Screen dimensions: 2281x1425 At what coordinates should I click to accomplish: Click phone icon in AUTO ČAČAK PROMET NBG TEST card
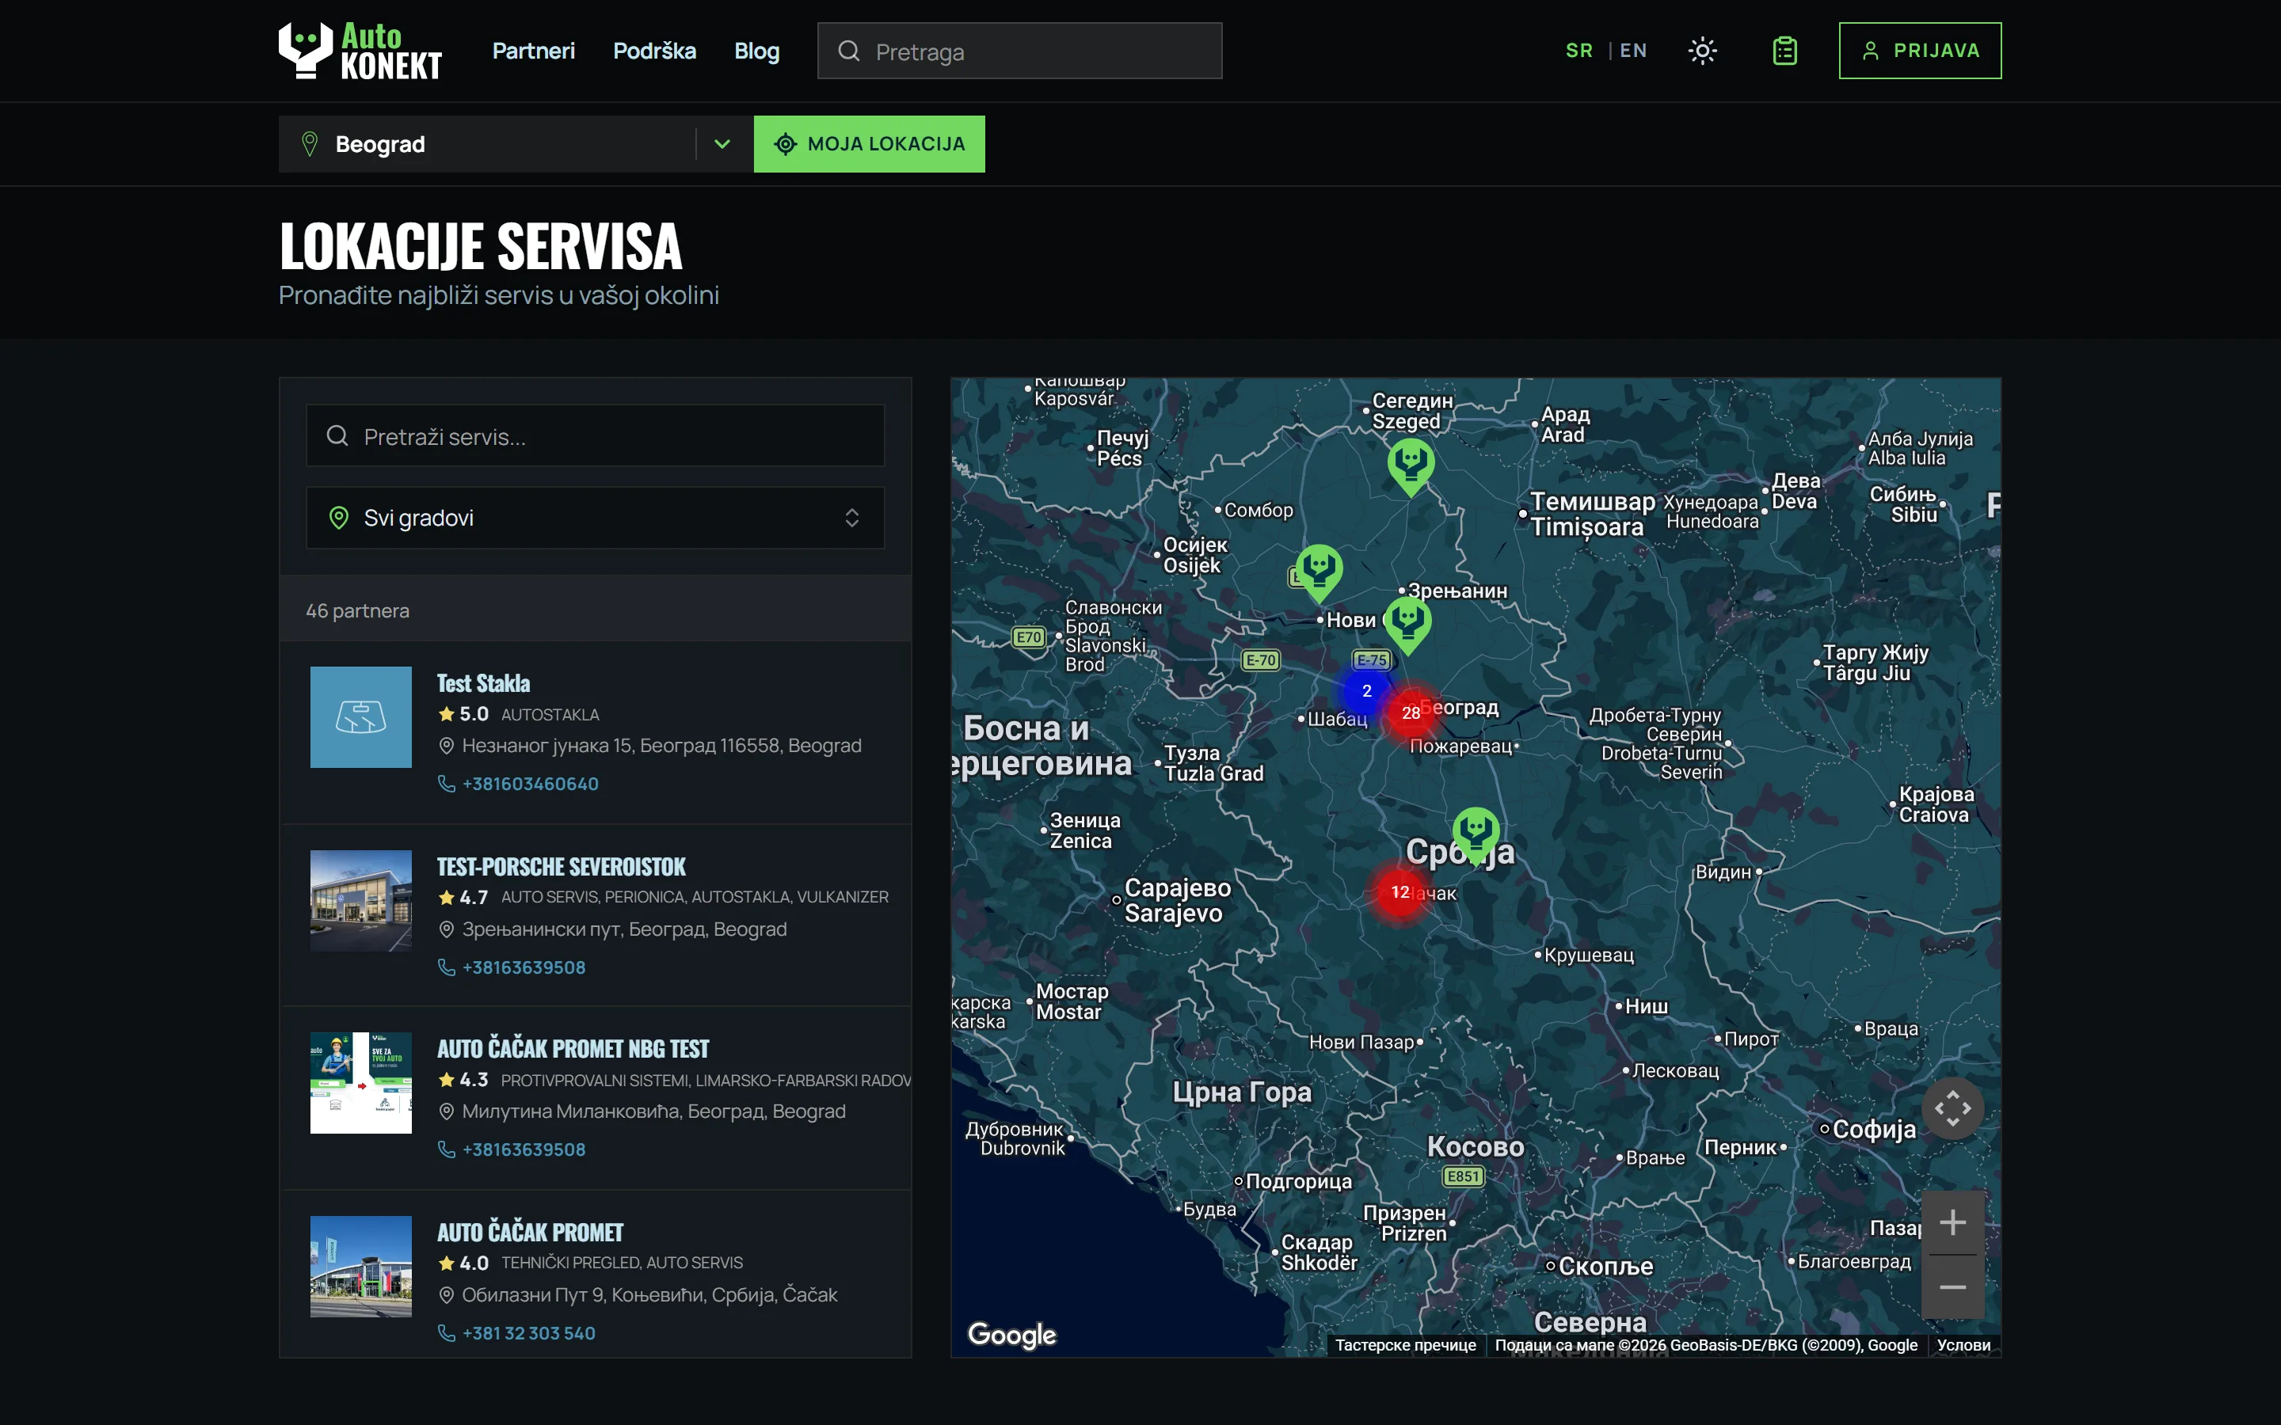point(446,1149)
